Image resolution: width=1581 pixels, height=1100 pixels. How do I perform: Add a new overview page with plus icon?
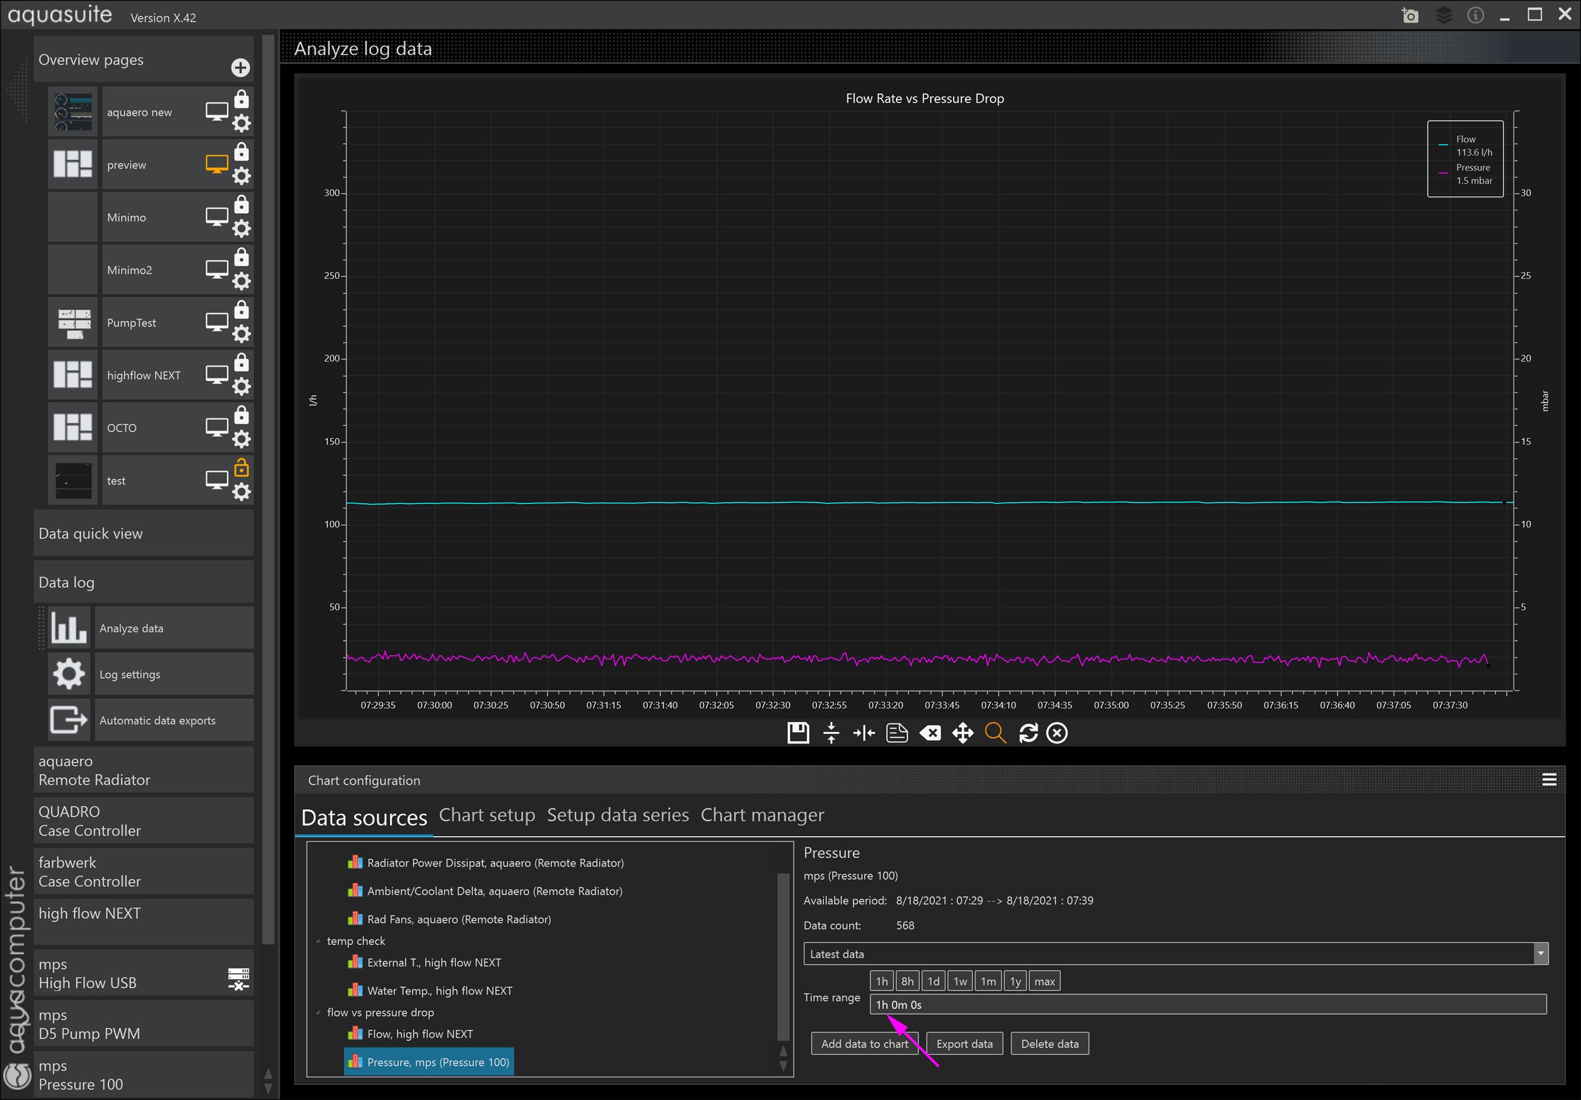[241, 68]
